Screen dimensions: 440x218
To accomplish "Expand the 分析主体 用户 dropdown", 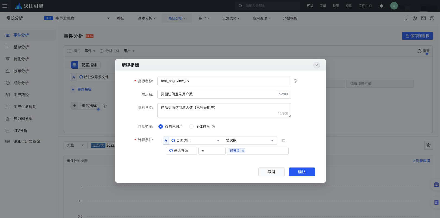I will point(129,51).
